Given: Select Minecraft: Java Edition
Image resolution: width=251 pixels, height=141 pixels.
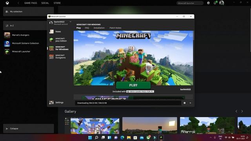Looking at the screenshot, I should [x=58, y=40].
